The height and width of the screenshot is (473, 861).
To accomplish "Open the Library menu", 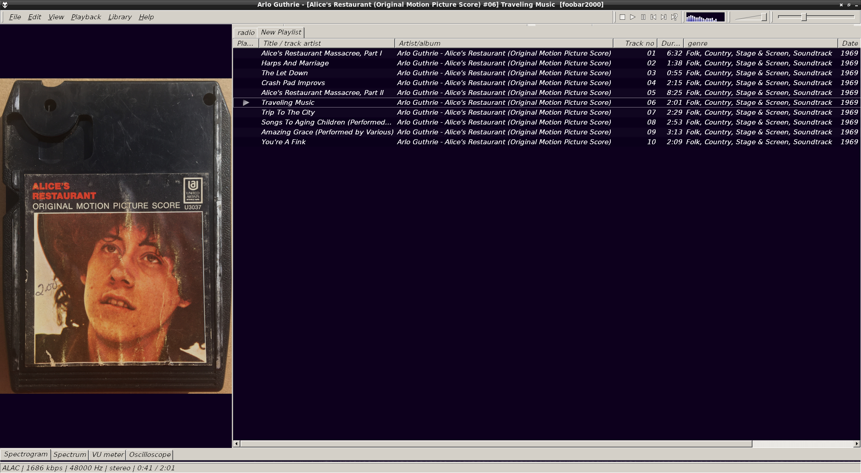I will pos(120,17).
